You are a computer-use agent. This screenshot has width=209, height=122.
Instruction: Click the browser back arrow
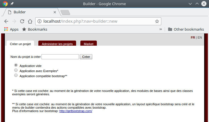6,21
